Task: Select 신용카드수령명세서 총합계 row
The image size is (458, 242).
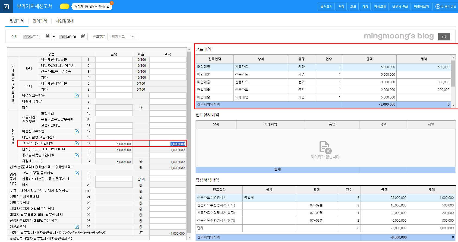Action: [325, 198]
